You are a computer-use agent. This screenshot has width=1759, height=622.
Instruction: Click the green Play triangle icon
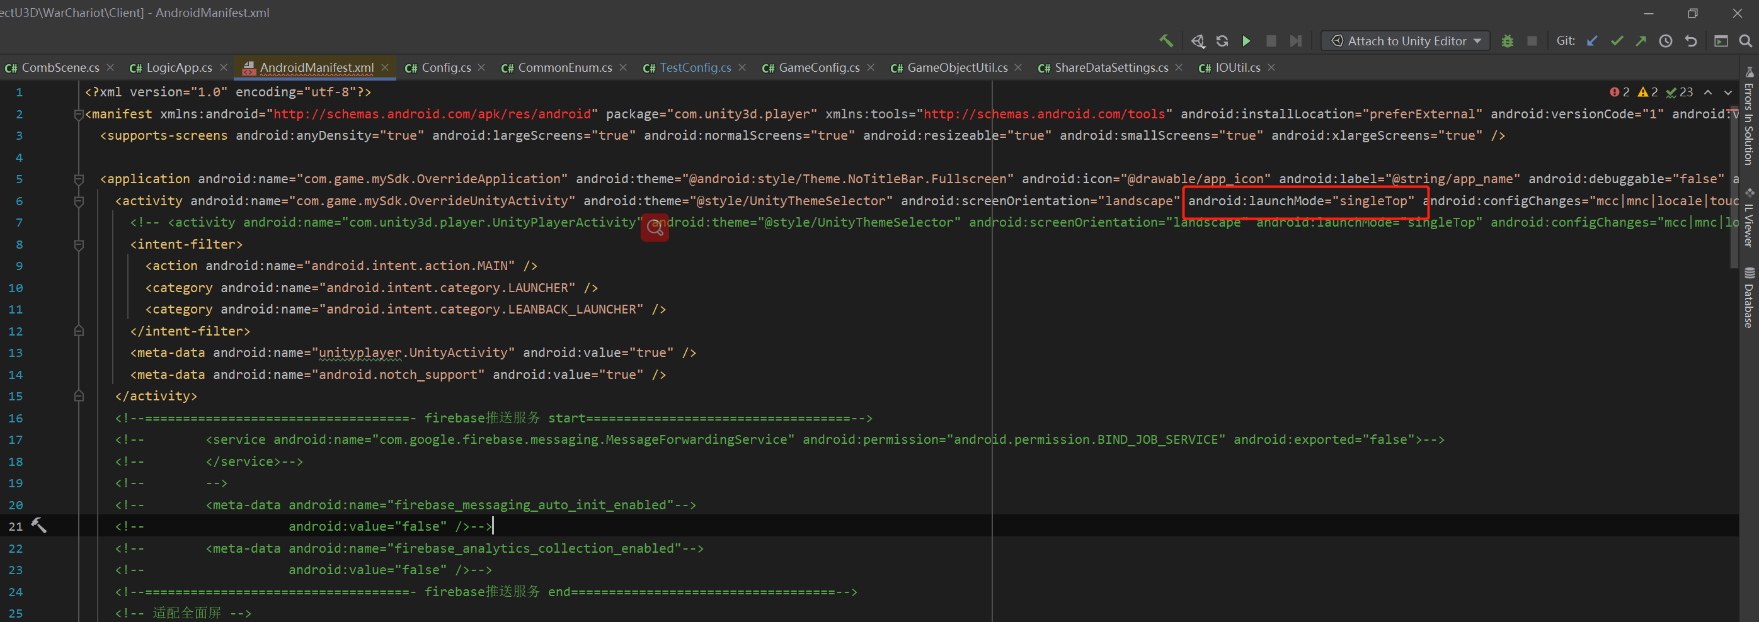click(x=1246, y=41)
